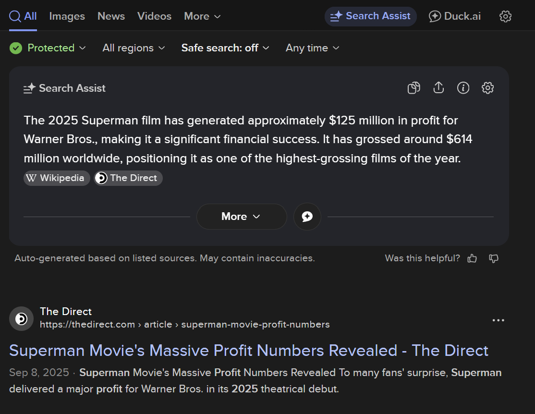Click The Direct site name in result
This screenshot has height=414, width=535.
65,311
